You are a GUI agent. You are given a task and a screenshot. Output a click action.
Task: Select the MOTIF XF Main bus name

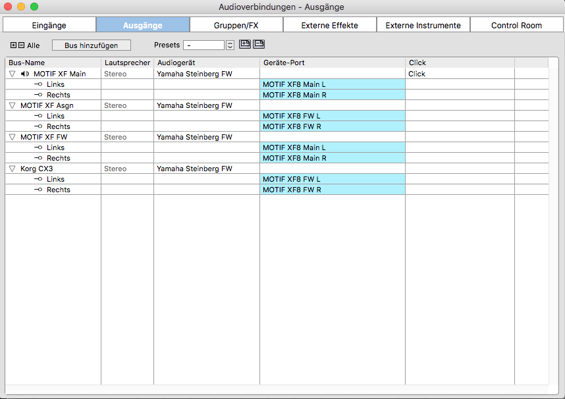tap(60, 74)
